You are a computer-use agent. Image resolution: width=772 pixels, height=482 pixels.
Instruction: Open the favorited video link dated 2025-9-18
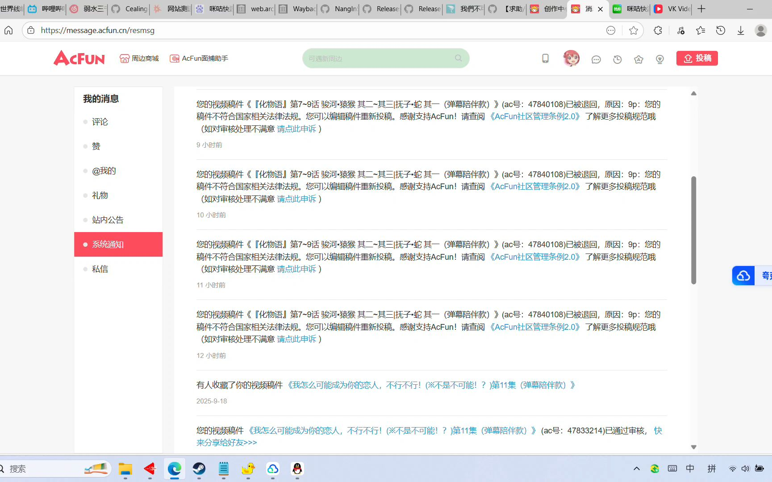[x=431, y=385]
